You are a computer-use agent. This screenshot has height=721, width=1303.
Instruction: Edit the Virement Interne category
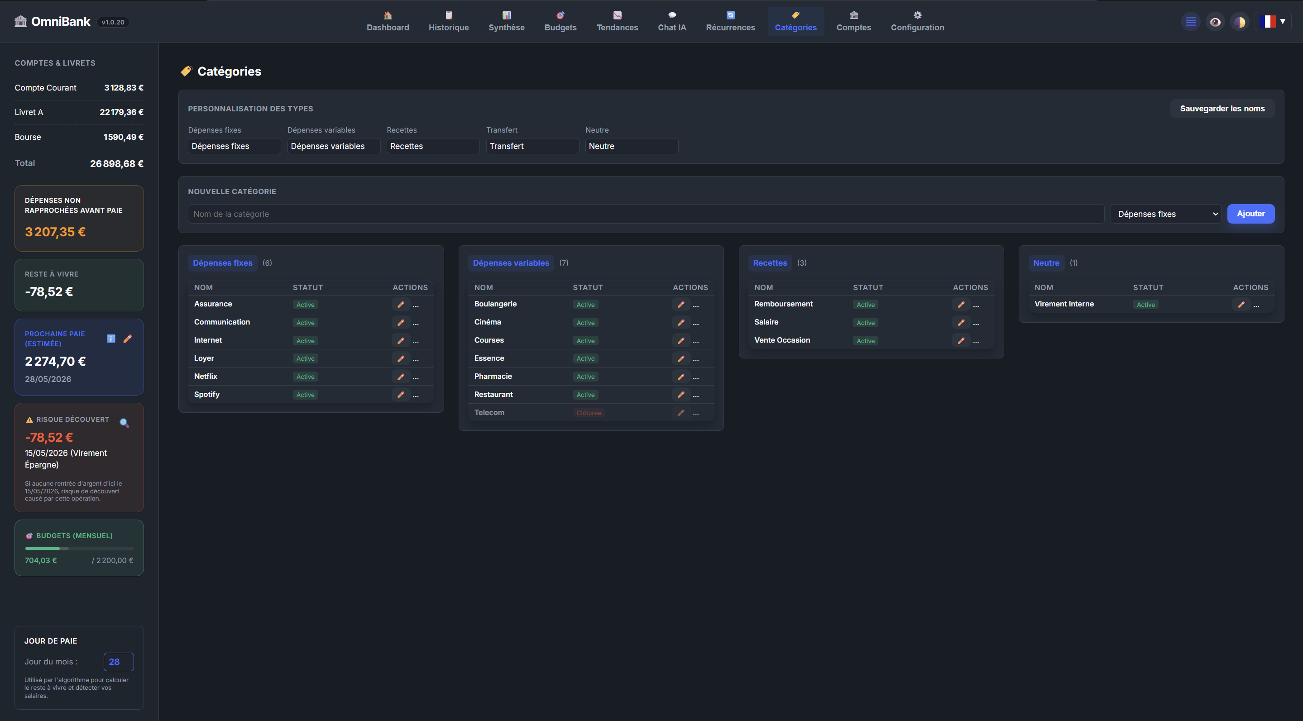pos(1241,305)
